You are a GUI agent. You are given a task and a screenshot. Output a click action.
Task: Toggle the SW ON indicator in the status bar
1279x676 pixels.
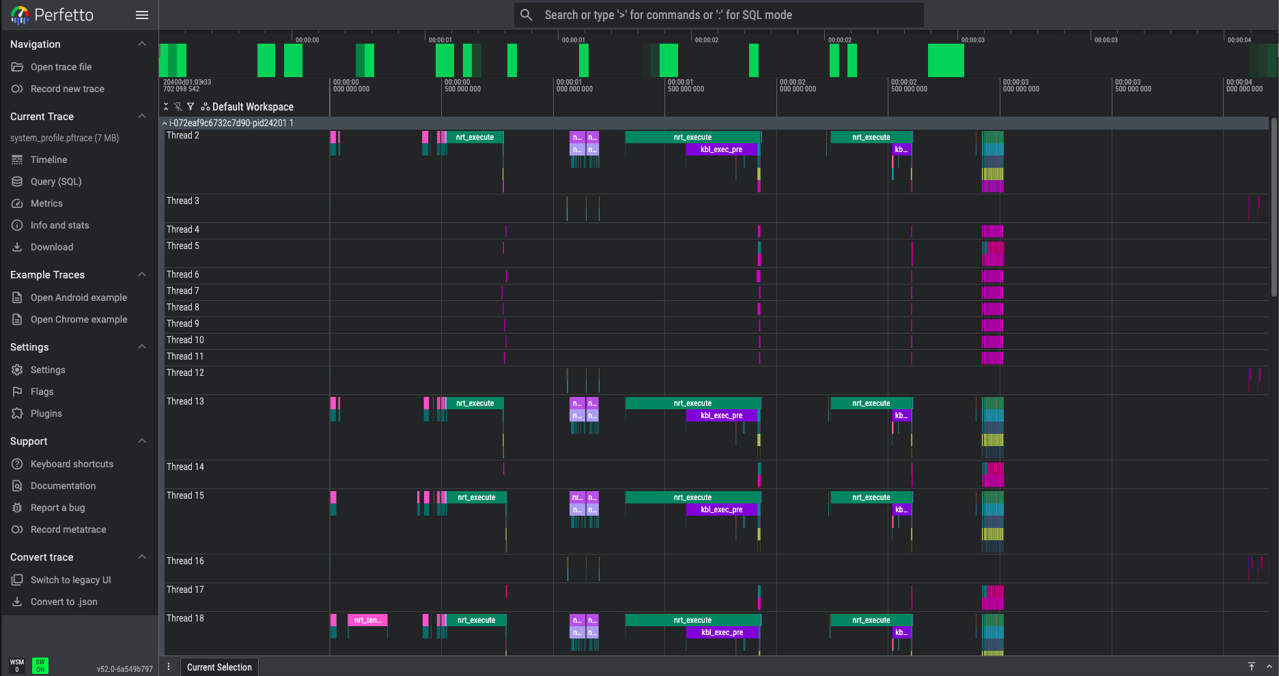point(40,664)
